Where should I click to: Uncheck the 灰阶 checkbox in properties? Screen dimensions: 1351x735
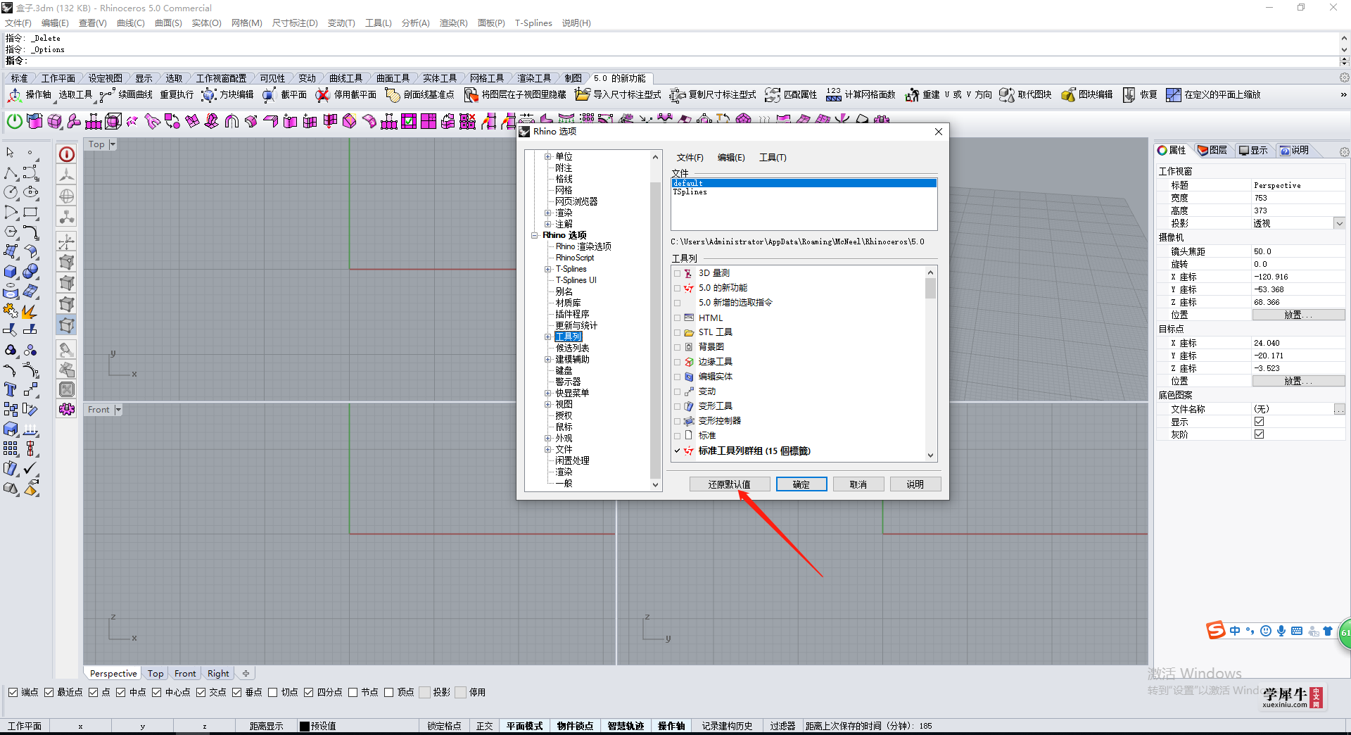pyautogui.click(x=1259, y=434)
